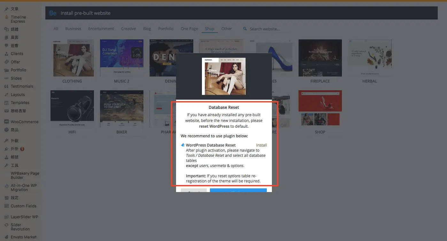Select the MUSIC 2 website thumbnail

(x=122, y=58)
